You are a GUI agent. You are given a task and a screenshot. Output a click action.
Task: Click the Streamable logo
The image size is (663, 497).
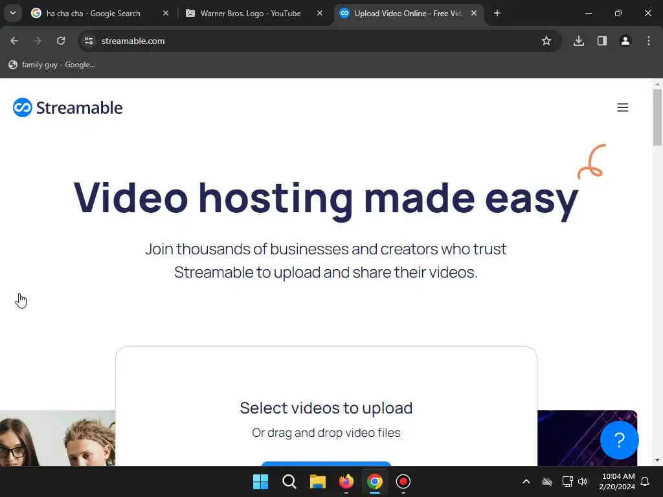67,107
